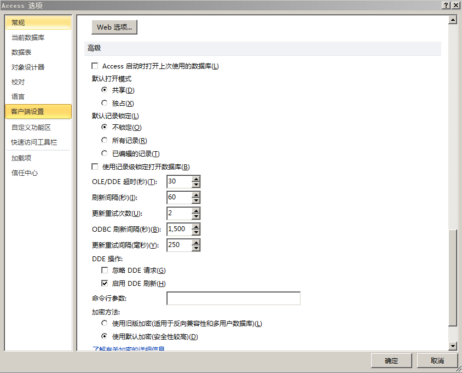
Task: Click the scrollbar up arrow
Action: [x=453, y=20]
